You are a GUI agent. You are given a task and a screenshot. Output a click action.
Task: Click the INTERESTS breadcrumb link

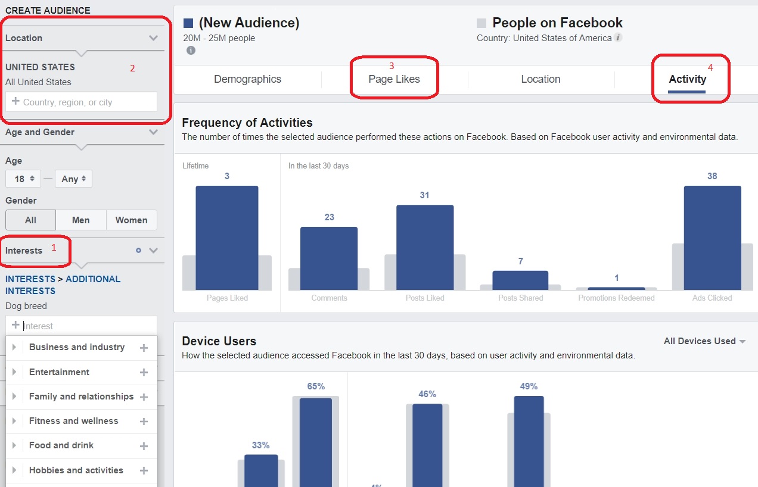pyautogui.click(x=30, y=279)
